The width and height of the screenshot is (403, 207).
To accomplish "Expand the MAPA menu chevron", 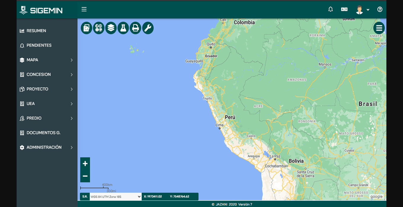I will (x=72, y=60).
